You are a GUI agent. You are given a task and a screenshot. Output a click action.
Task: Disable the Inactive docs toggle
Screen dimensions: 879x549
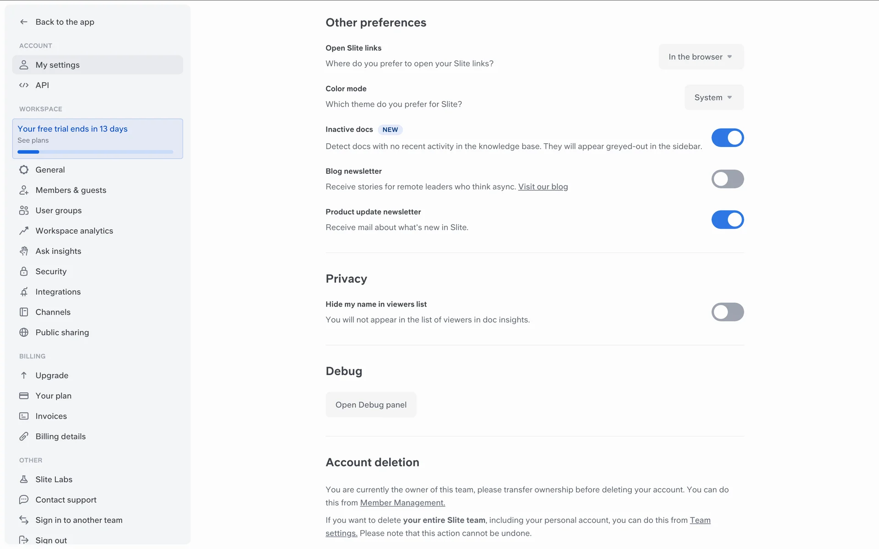pos(727,138)
